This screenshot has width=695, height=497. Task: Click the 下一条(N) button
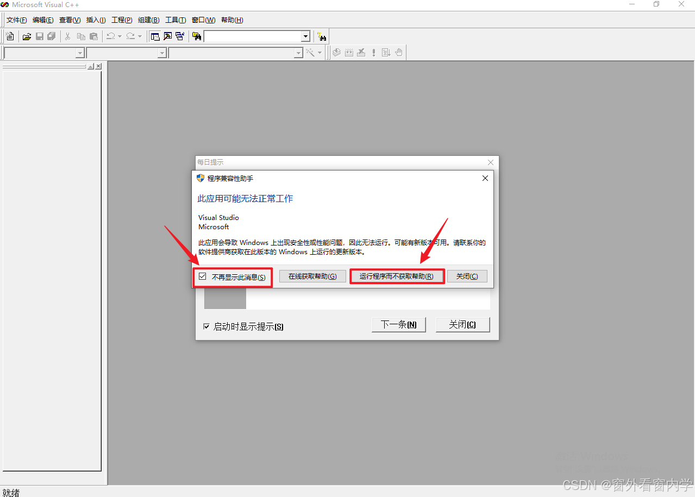pos(399,325)
